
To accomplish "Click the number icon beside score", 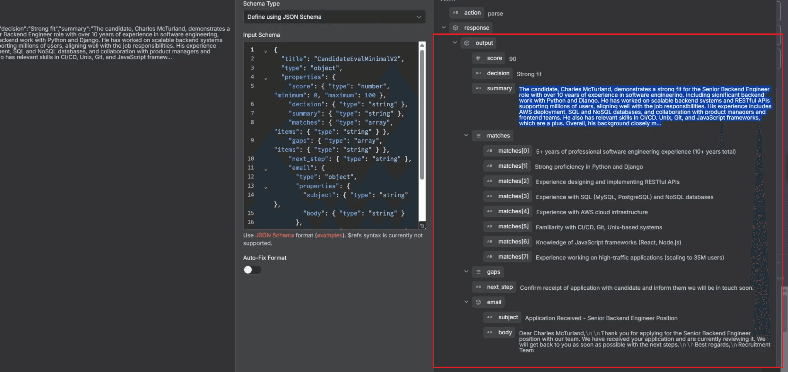I will point(478,58).
